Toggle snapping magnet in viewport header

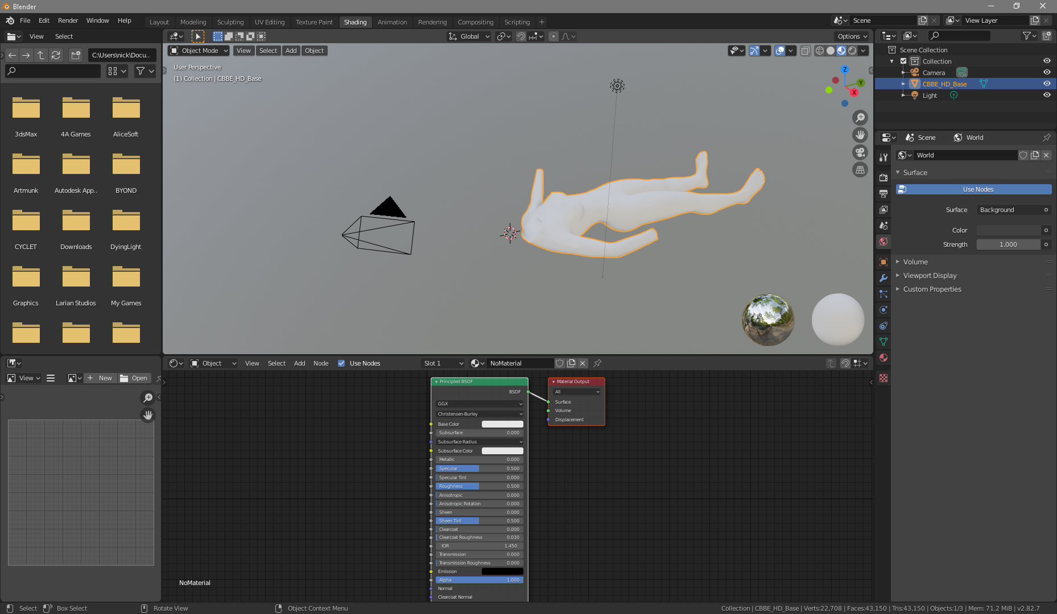tap(521, 36)
